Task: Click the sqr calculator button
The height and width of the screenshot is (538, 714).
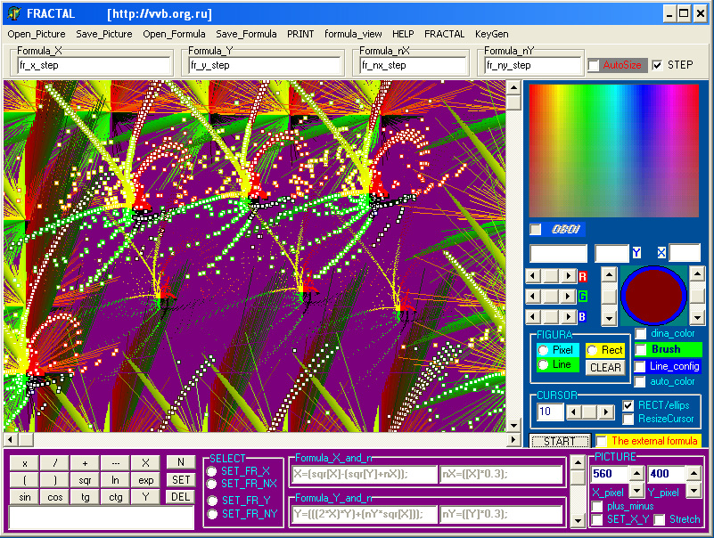Action: point(86,481)
